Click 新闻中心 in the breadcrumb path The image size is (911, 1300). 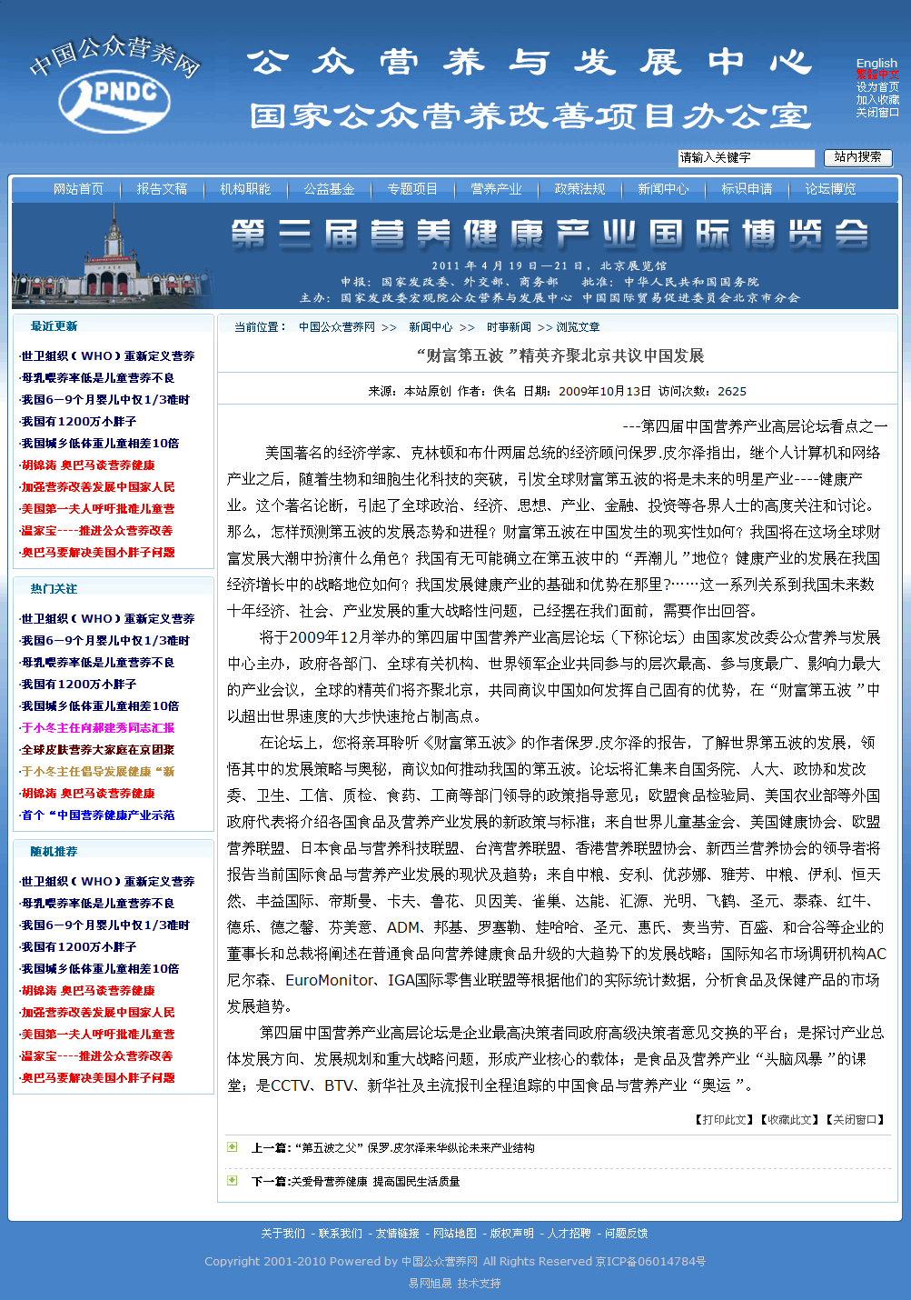[x=431, y=327]
